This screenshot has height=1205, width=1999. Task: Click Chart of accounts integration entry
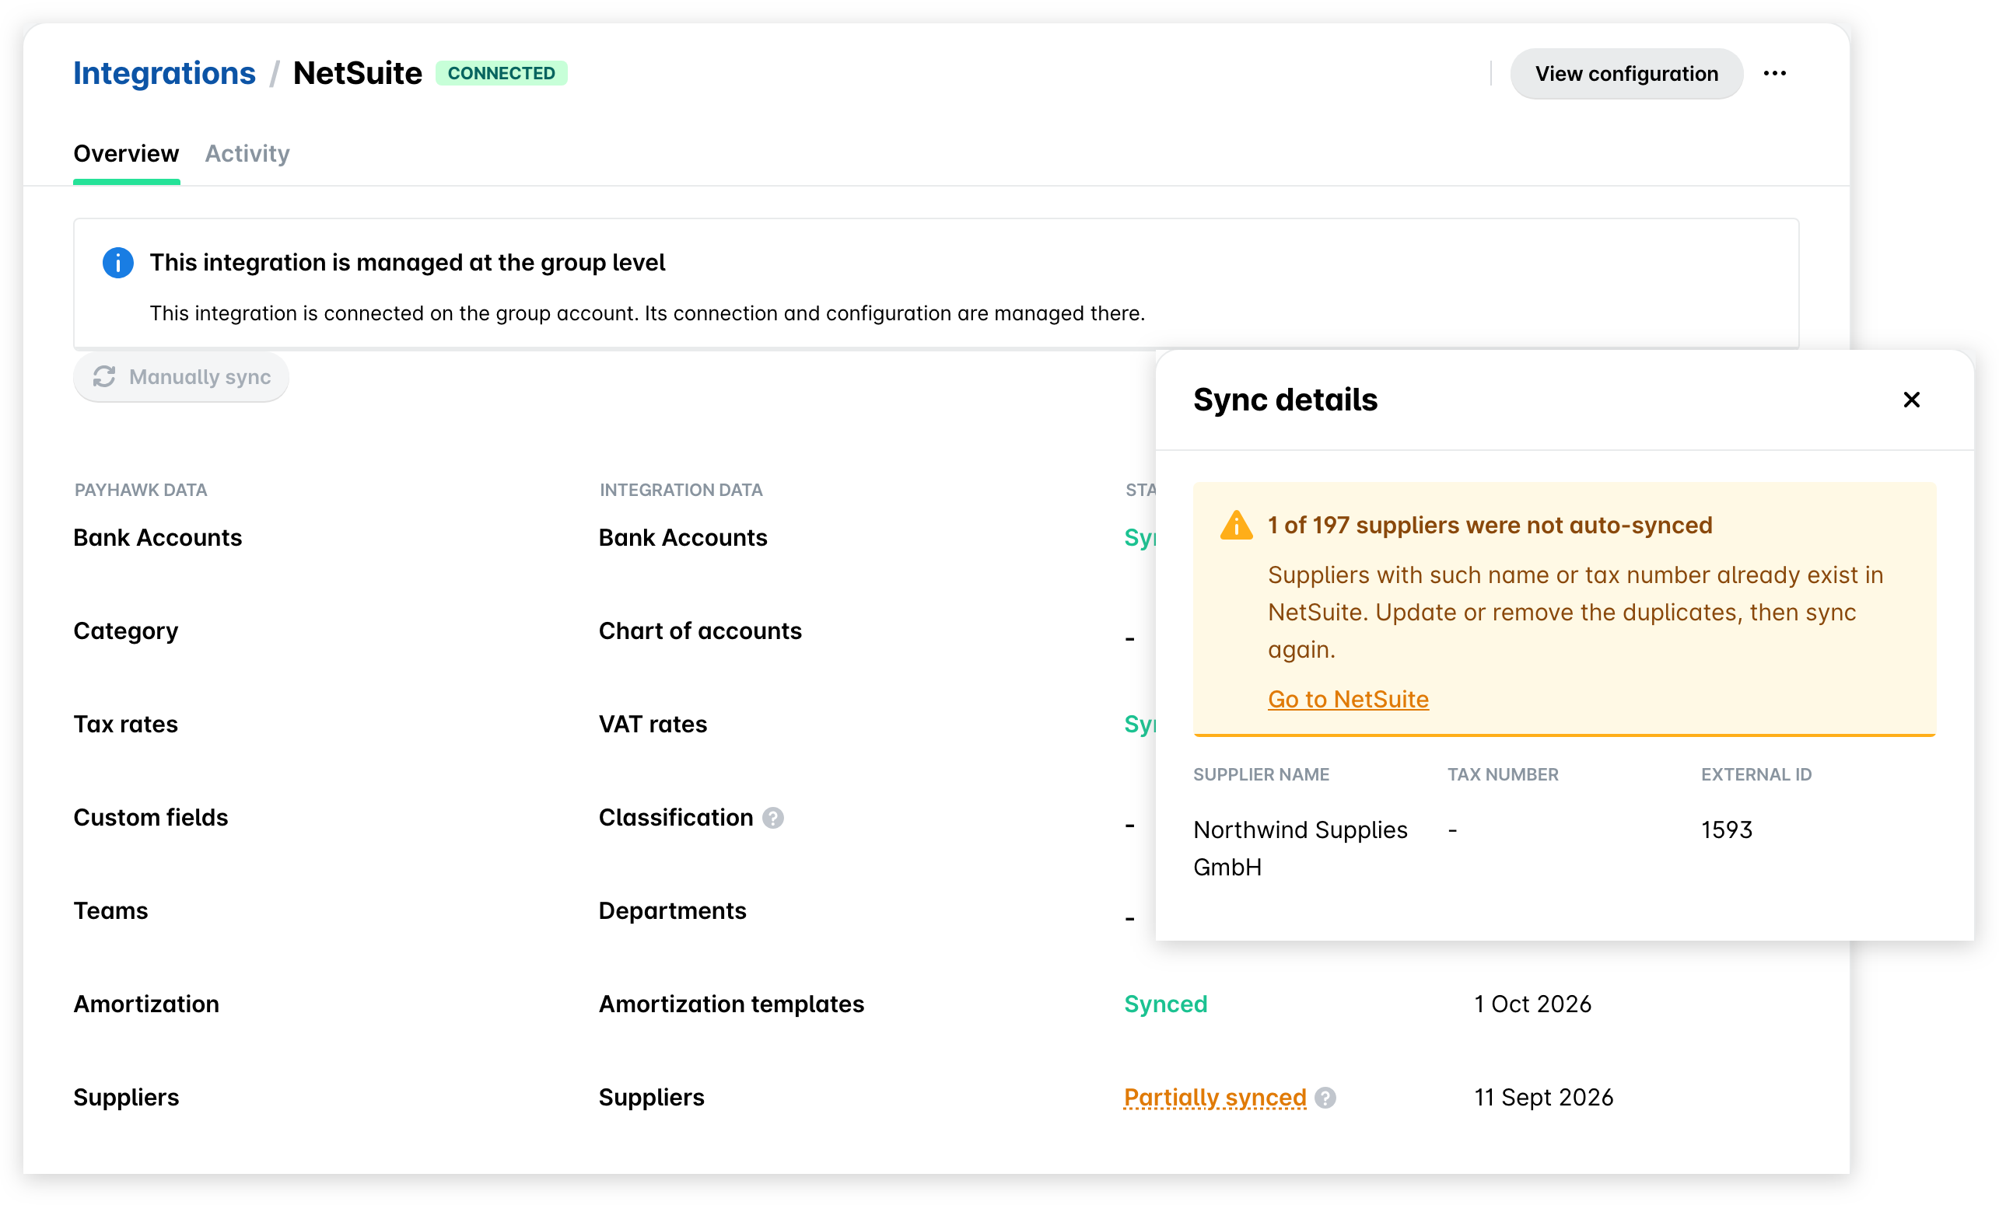(700, 632)
